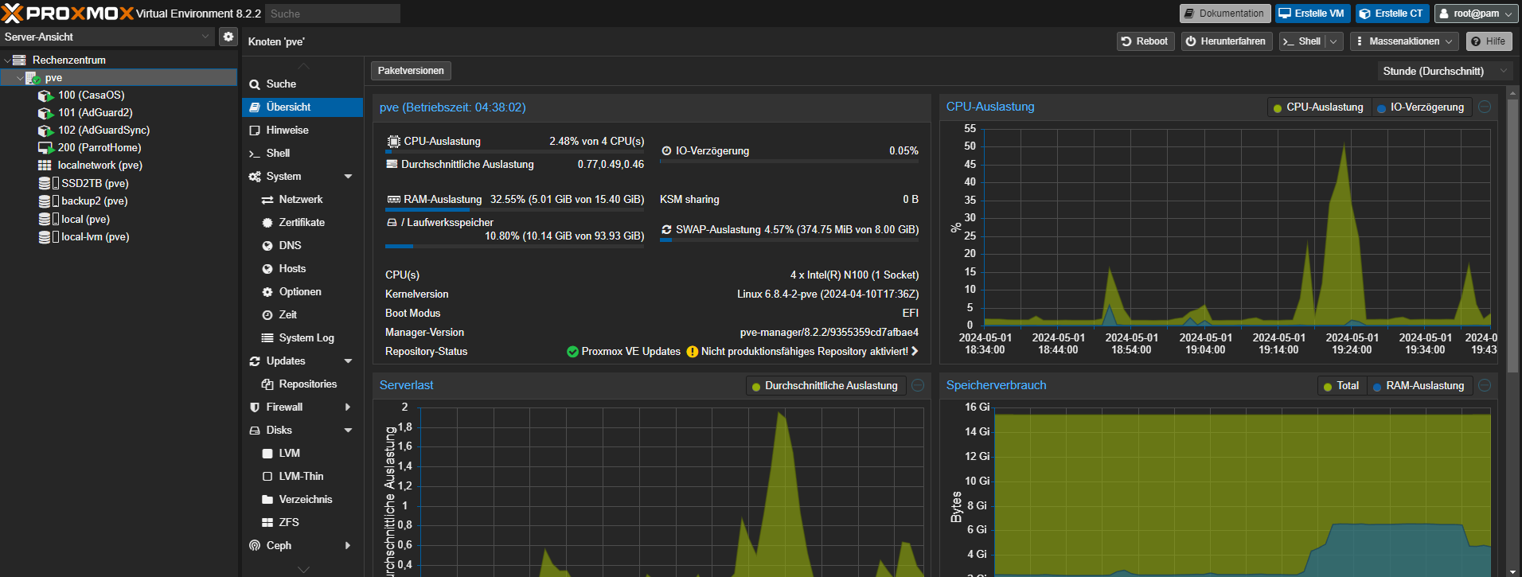Image resolution: width=1522 pixels, height=577 pixels.
Task: Collapse the Updates menu section
Action: tap(348, 361)
